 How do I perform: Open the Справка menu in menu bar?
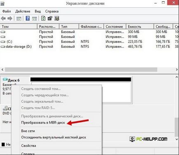(x=52, y=11)
